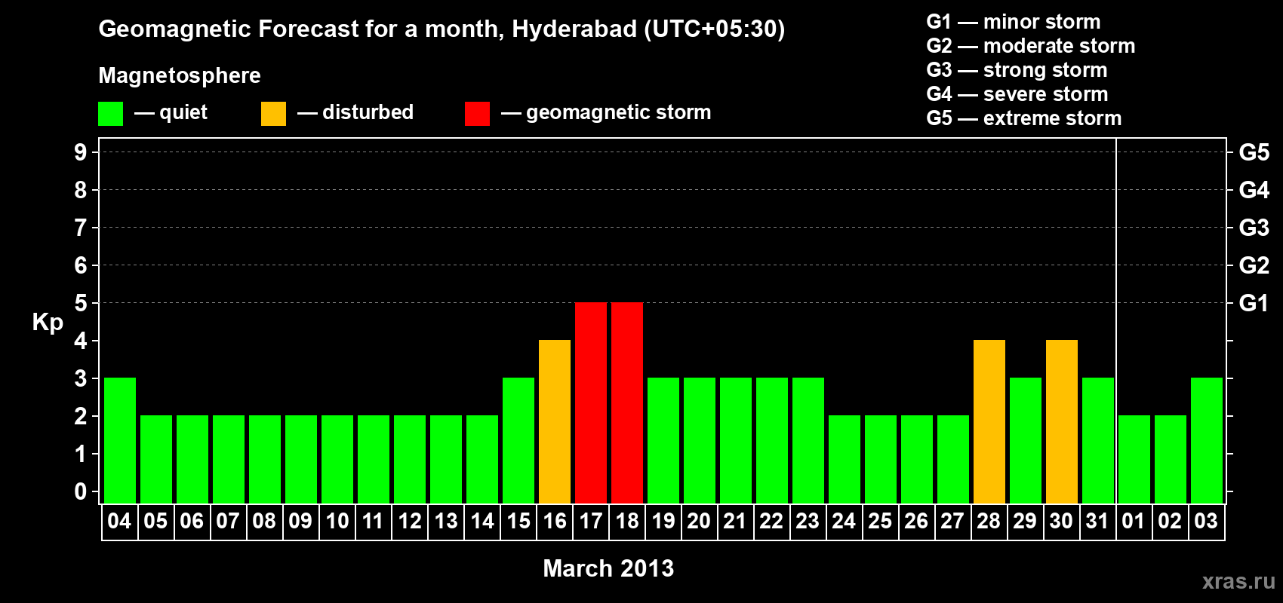
Task: Select the orange bar for day 30
Action: [1062, 421]
